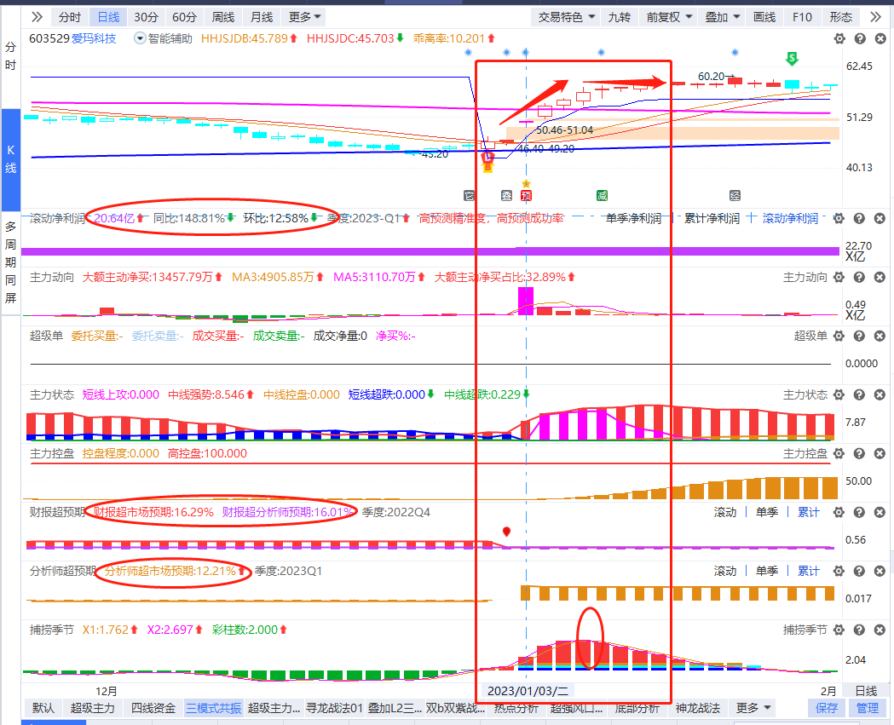
Task: Open the 画线 drawing tool
Action: pyautogui.click(x=764, y=17)
